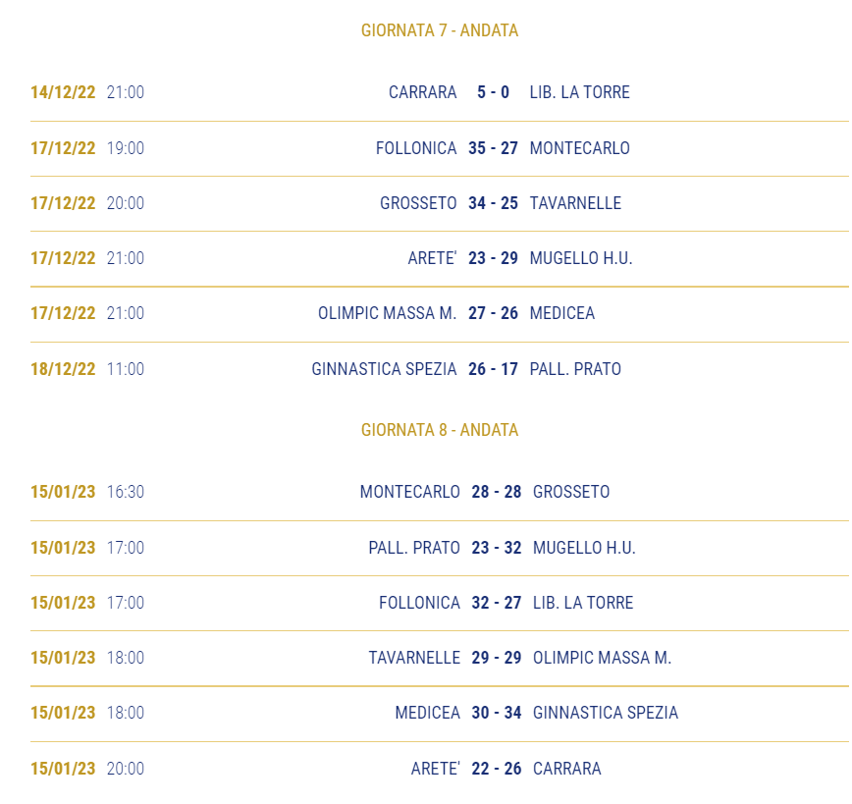View the Arete' 23 - 29 Mugello result
Screen dimensions: 852x804
tap(493, 258)
